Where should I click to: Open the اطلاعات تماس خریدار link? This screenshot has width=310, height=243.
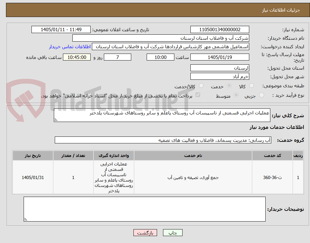click(x=70, y=47)
